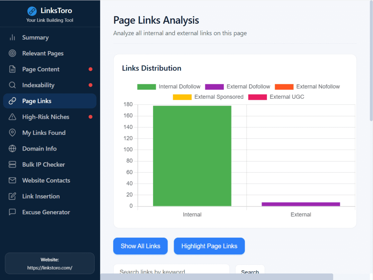Click the LinksToro brand title

coord(56,11)
